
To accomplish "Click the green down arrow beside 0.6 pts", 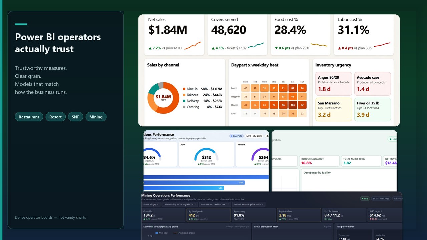I will 276,48.
